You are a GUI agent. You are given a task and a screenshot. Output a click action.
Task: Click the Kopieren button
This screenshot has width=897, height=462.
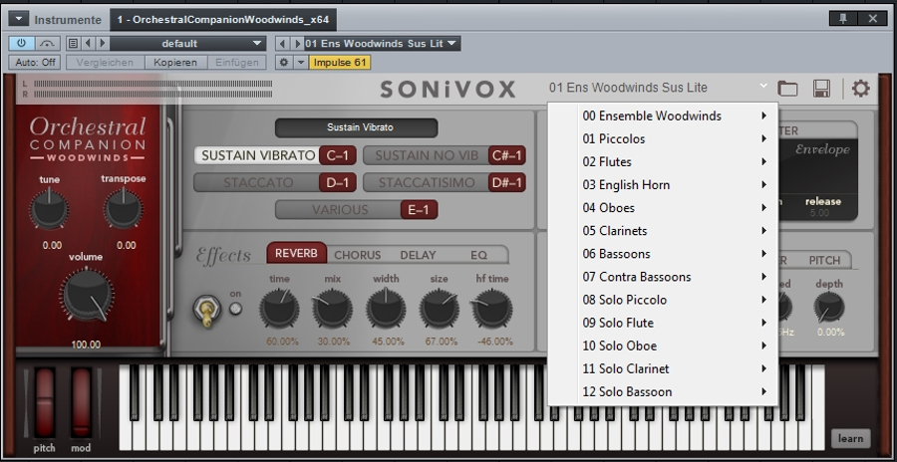[x=175, y=63]
